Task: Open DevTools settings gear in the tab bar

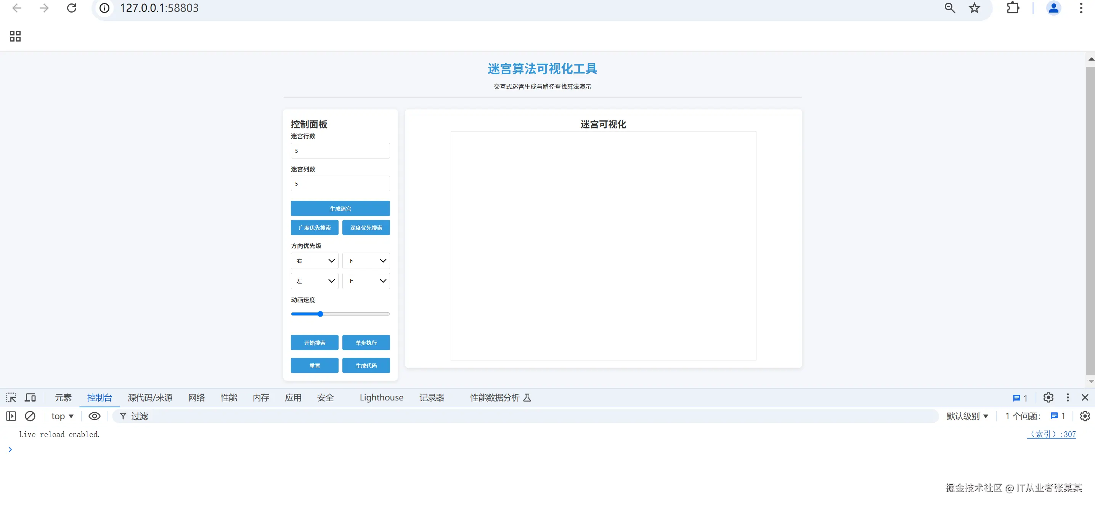Action: click(x=1048, y=398)
